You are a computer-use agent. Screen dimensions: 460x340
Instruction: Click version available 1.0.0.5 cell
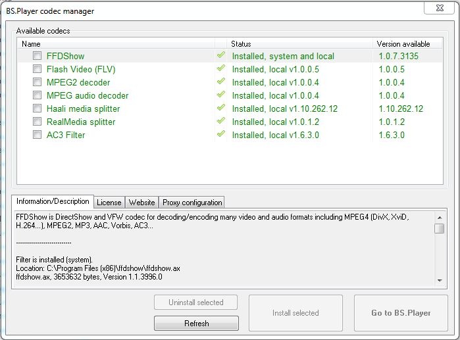(x=392, y=70)
